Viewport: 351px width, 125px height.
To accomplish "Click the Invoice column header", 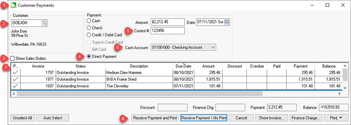I will pos(38,66).
